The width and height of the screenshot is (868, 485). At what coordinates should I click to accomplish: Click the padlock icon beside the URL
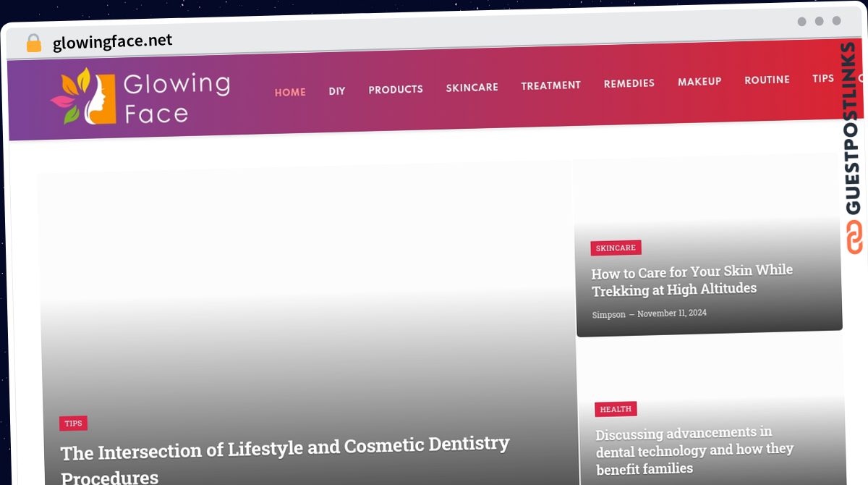pos(34,43)
